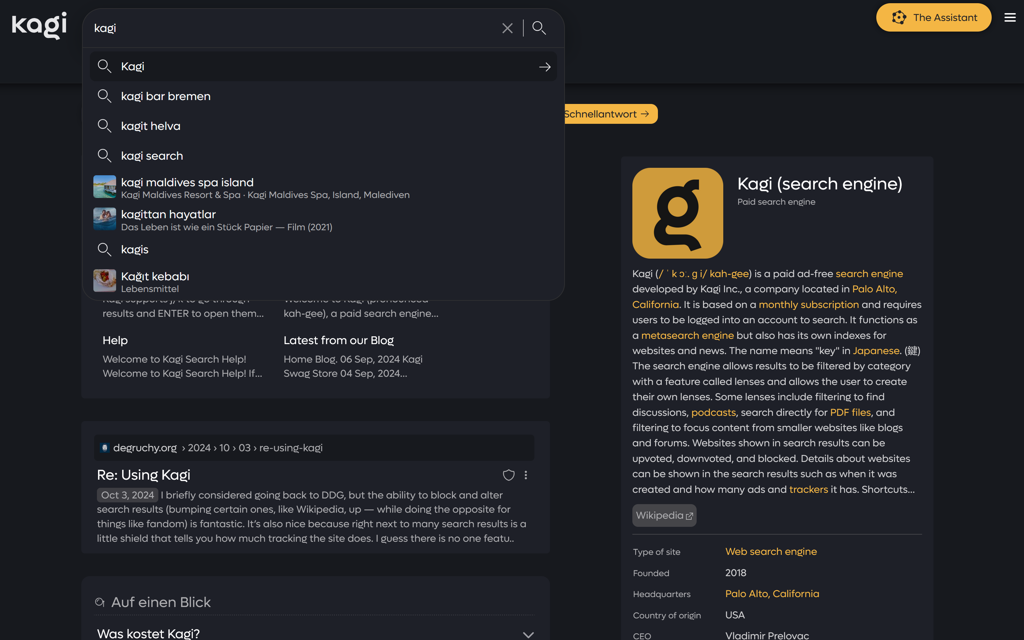Click shield tracking icon on Re: Using Kagi
Viewport: 1024px width, 640px height.
[x=508, y=475]
